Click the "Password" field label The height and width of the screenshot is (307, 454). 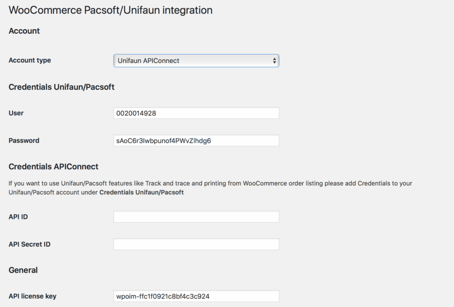coord(24,140)
